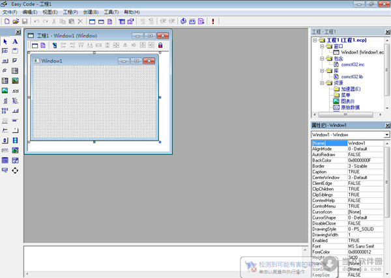Close the toolbox panel

18,32
